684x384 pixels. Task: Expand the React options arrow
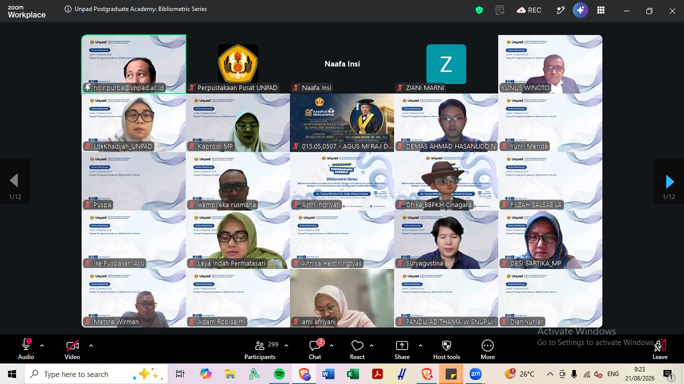(x=372, y=345)
